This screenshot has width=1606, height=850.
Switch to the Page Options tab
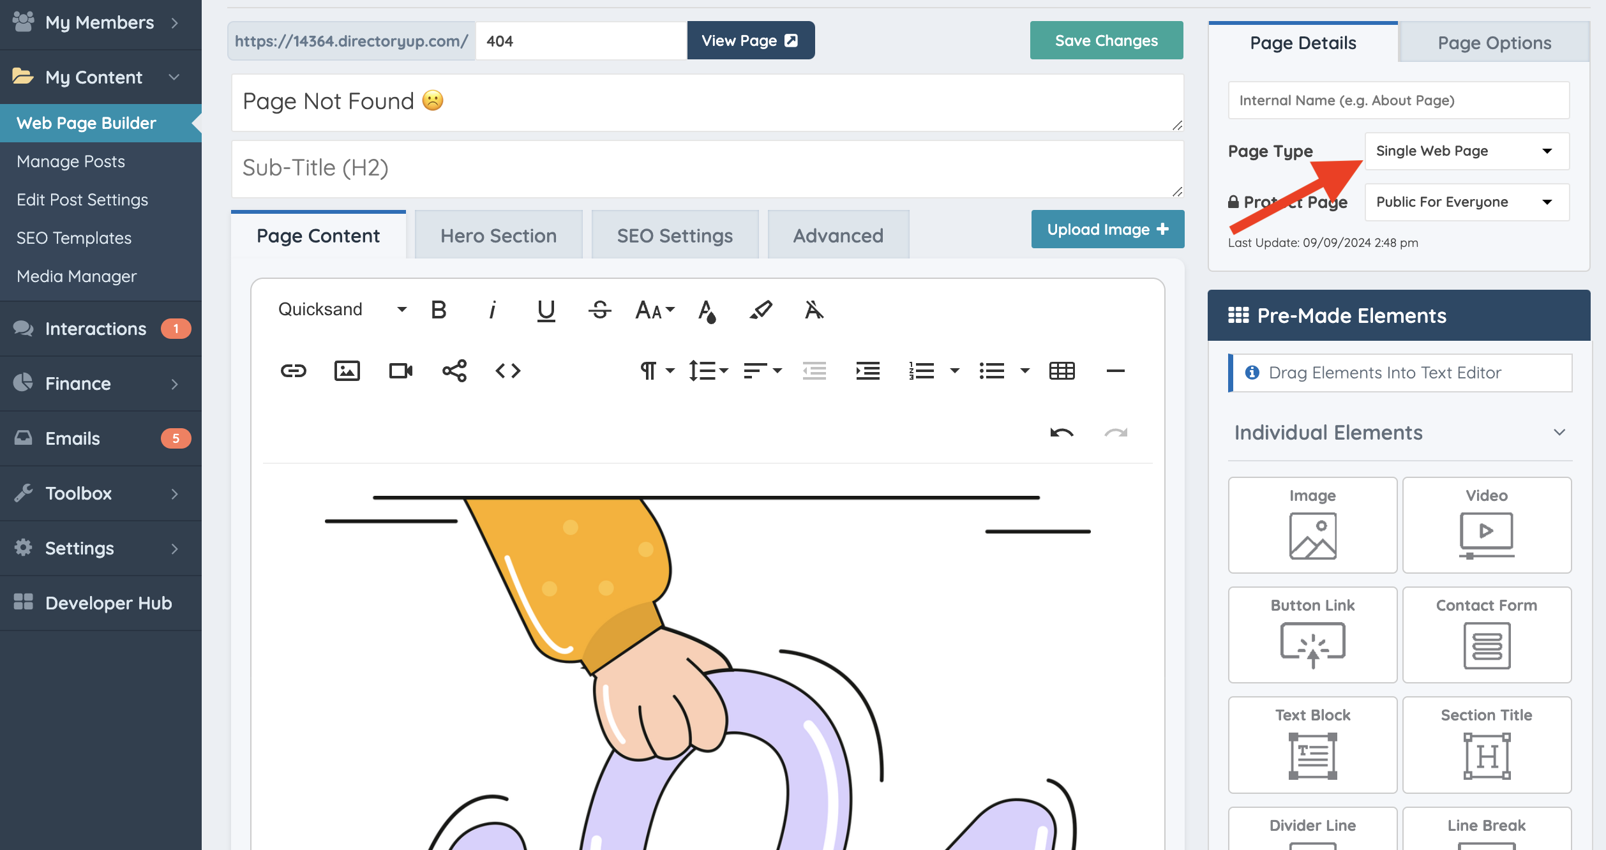click(x=1494, y=43)
